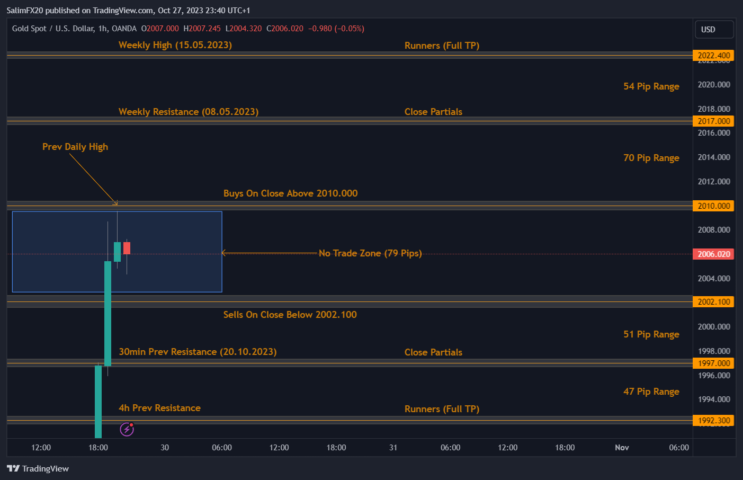Click the red notification dot on event icon

click(x=131, y=425)
